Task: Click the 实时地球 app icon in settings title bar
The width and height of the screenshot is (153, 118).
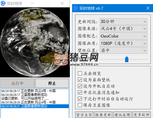Action: (75, 8)
